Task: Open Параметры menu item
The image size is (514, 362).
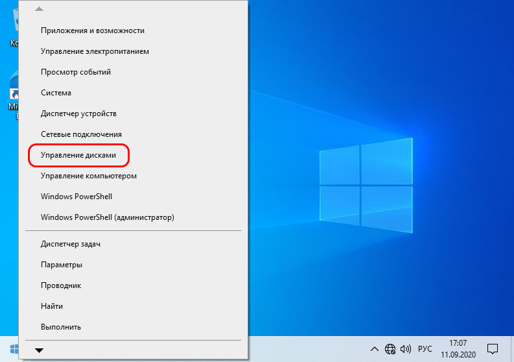Action: (133, 265)
